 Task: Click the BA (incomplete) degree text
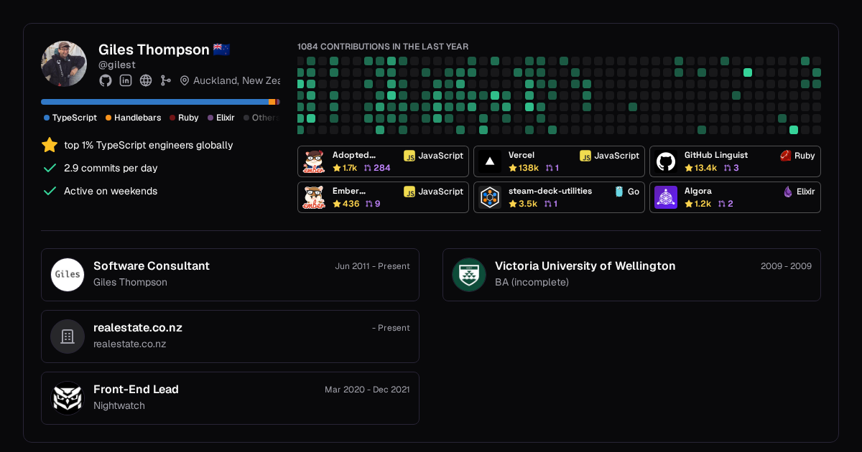532,282
